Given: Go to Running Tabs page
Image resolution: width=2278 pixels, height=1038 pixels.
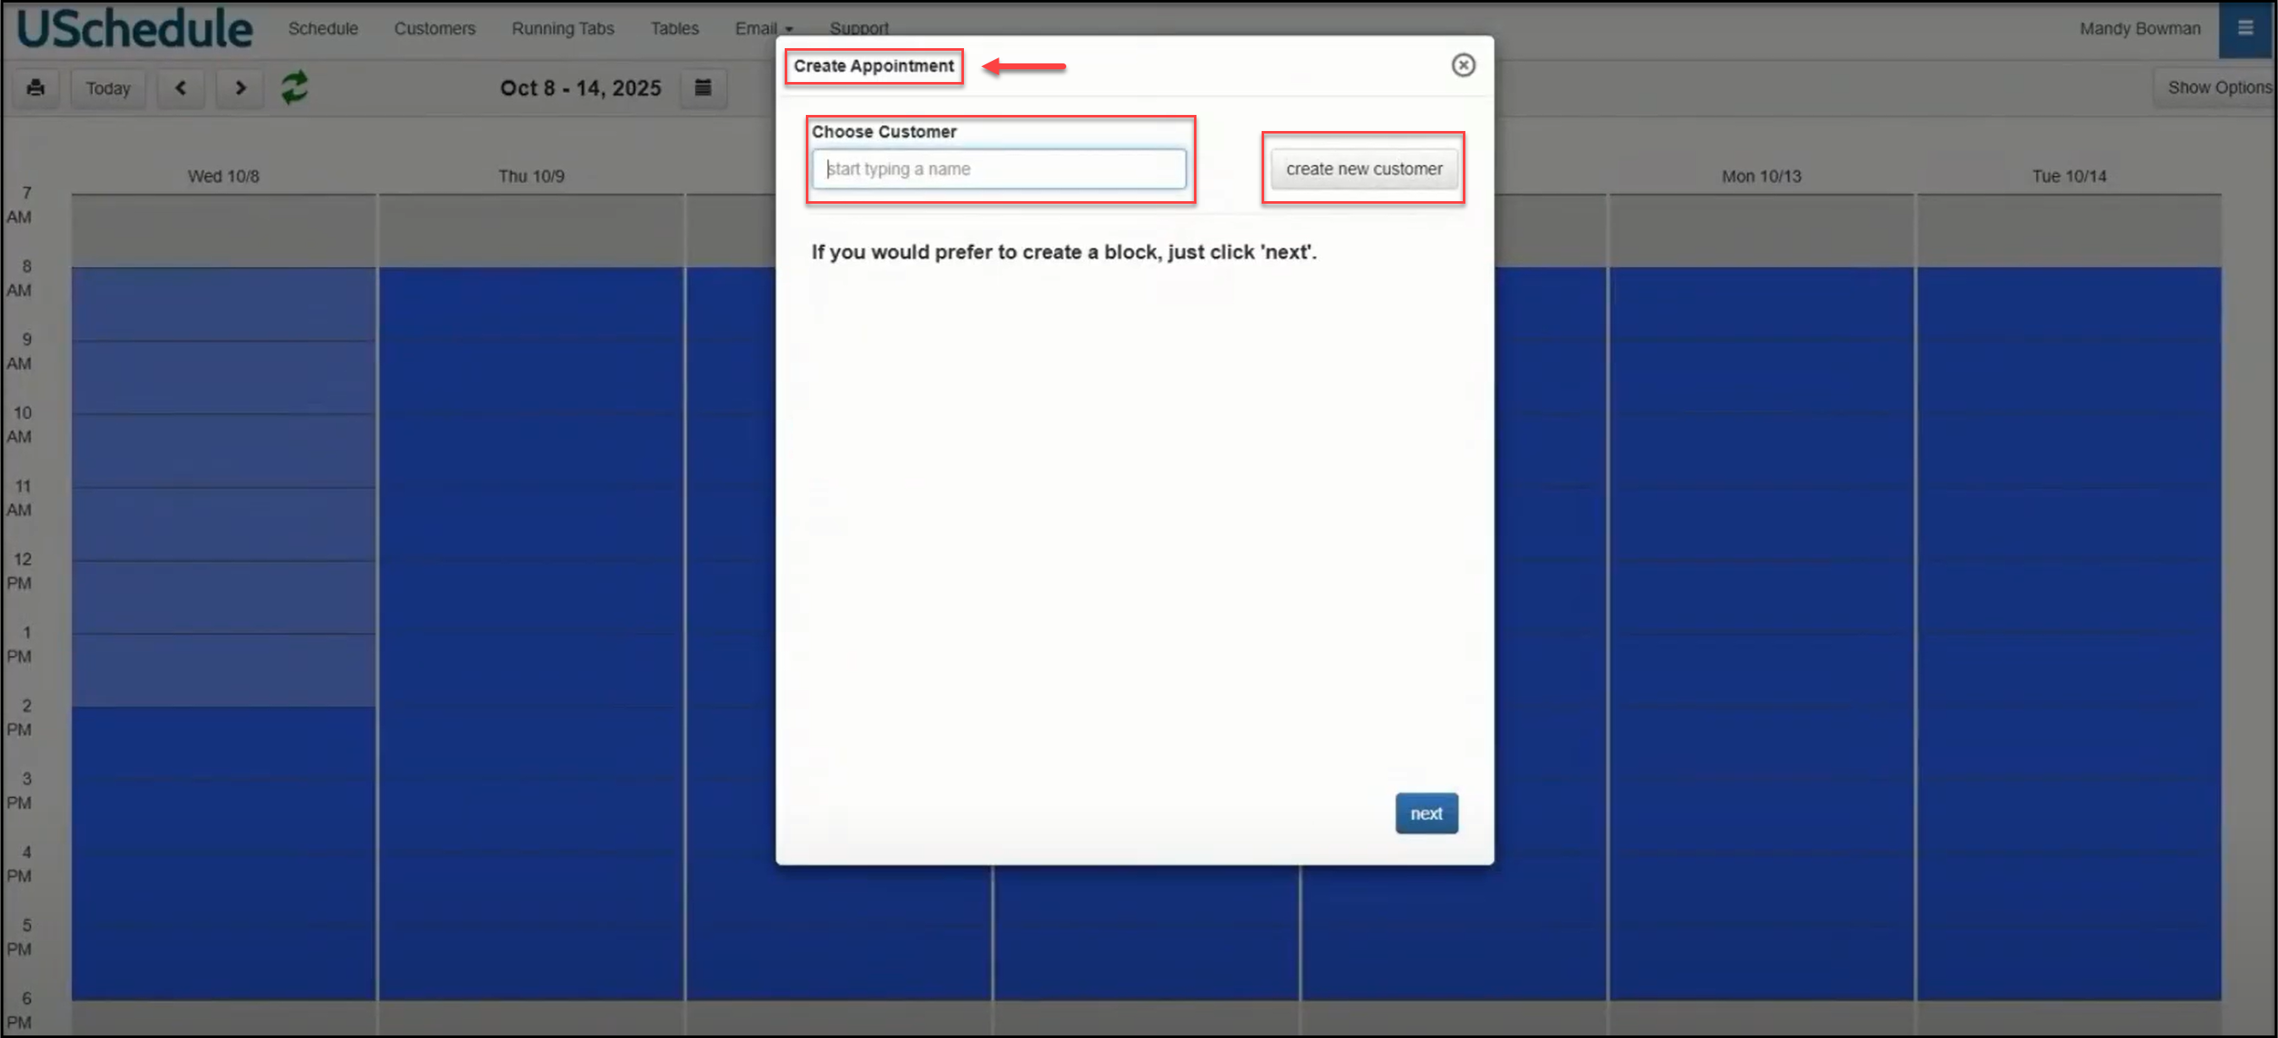Looking at the screenshot, I should click(562, 28).
